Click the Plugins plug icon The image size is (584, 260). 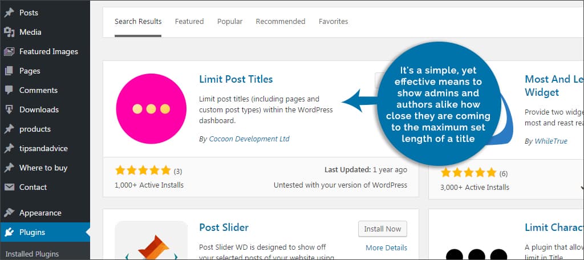(9, 232)
